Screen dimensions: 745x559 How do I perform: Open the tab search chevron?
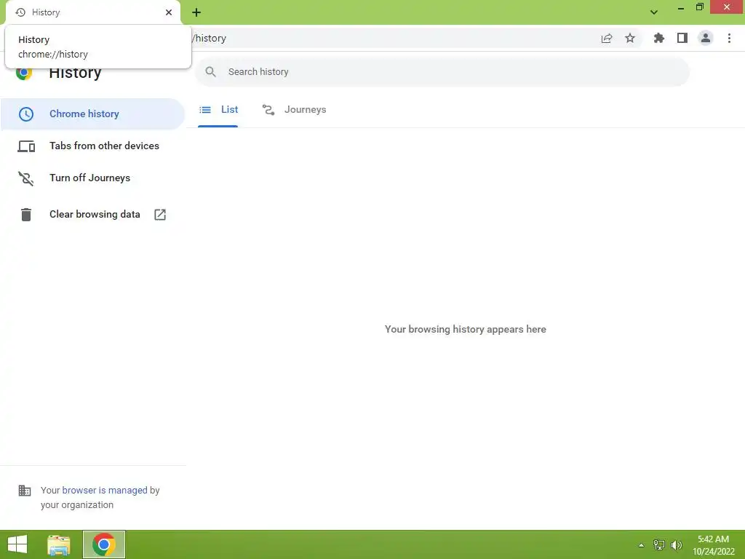coord(654,12)
